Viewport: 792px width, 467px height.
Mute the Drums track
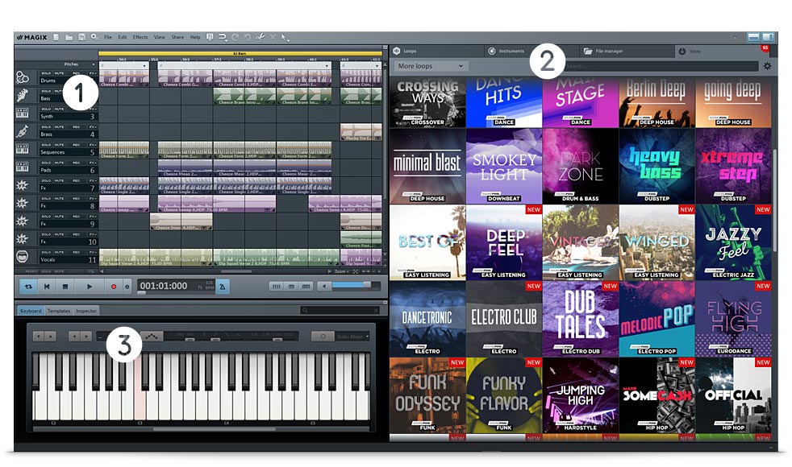(60, 74)
